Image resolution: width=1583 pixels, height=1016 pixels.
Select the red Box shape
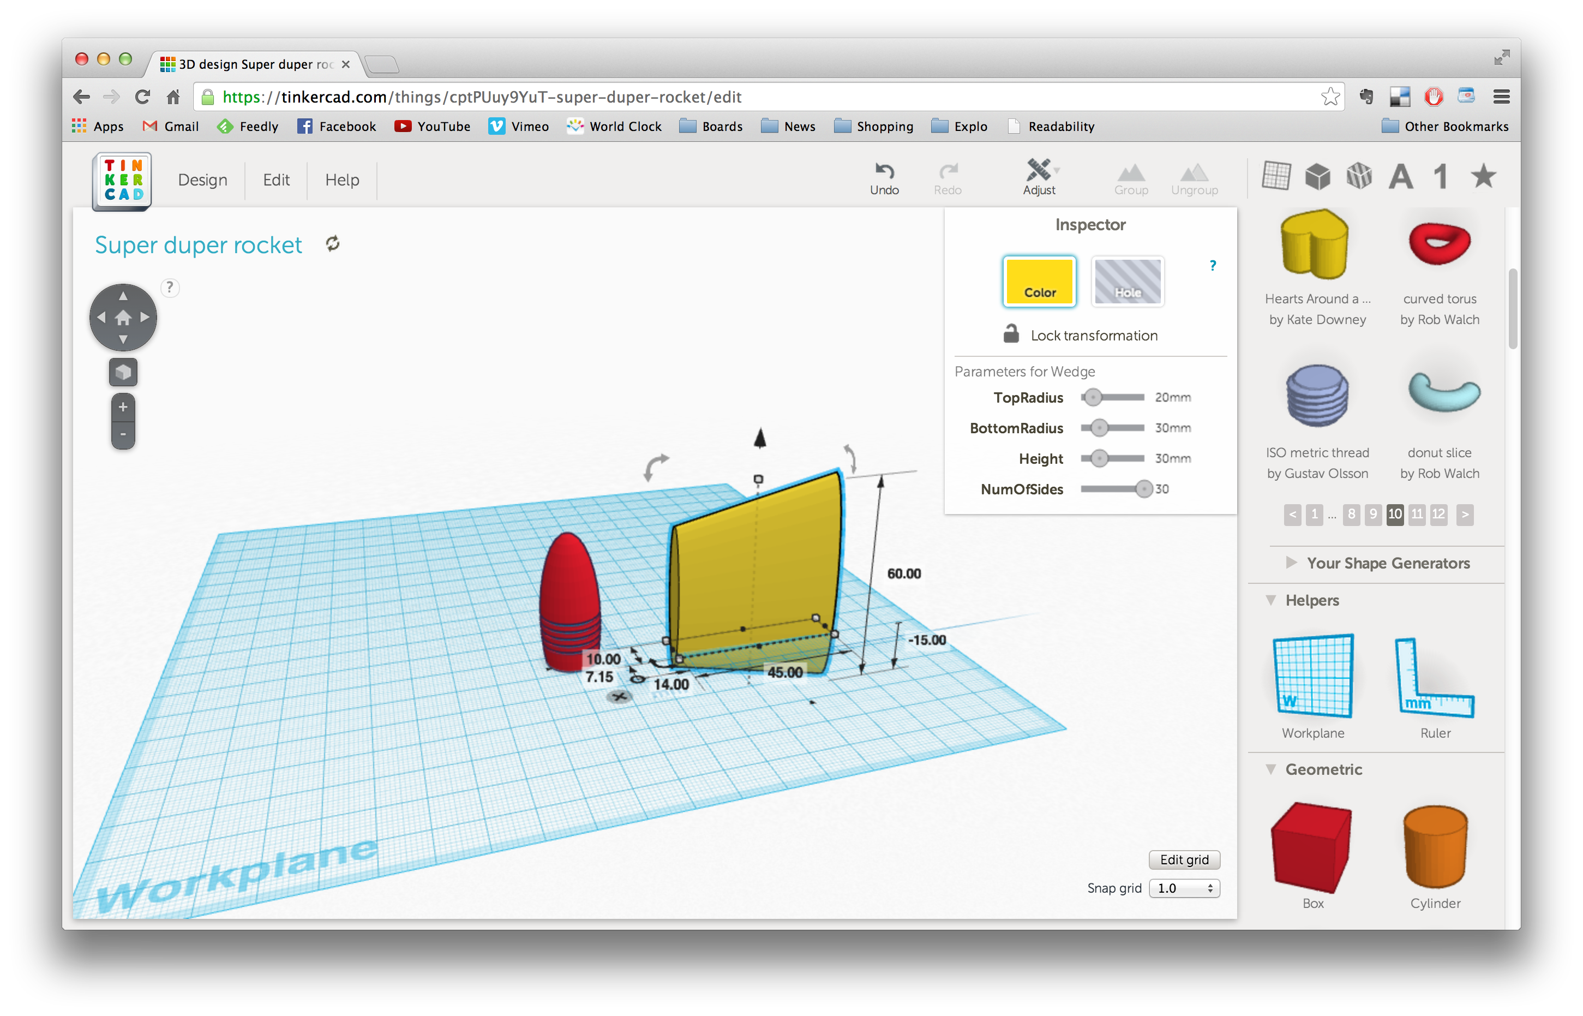(x=1311, y=847)
